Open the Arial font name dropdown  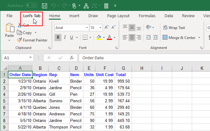point(86,28)
